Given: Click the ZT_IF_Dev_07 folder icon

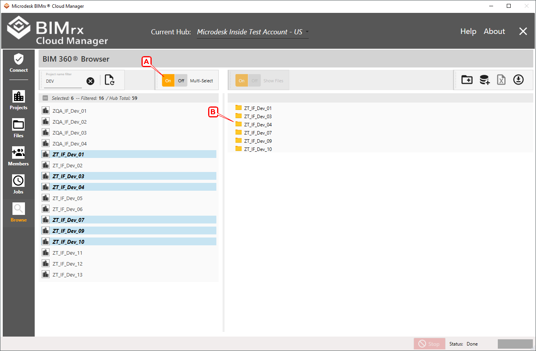Looking at the screenshot, I should [x=239, y=132].
